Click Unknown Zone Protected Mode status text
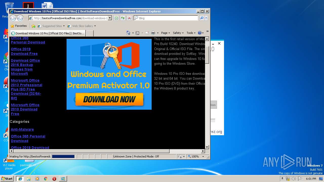Viewport: 324px width, 182px height. coord(136,156)
